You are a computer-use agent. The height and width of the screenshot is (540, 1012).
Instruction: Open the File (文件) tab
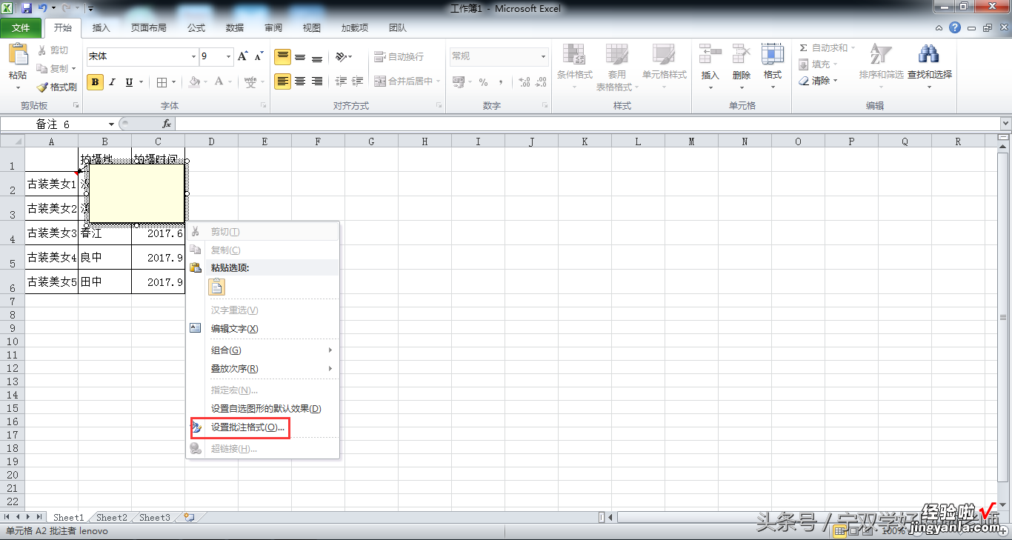21,28
